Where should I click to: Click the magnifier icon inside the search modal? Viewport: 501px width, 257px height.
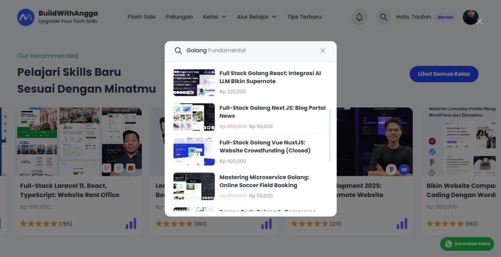[178, 50]
